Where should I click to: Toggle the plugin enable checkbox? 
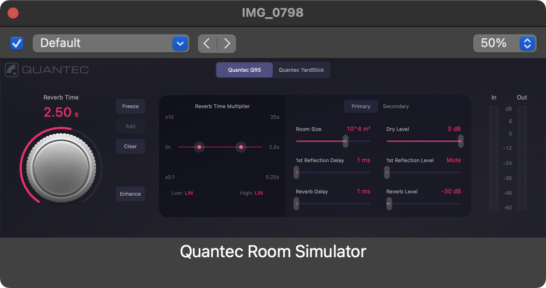click(17, 43)
